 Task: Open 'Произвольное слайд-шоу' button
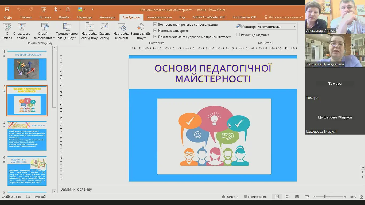pos(67,31)
